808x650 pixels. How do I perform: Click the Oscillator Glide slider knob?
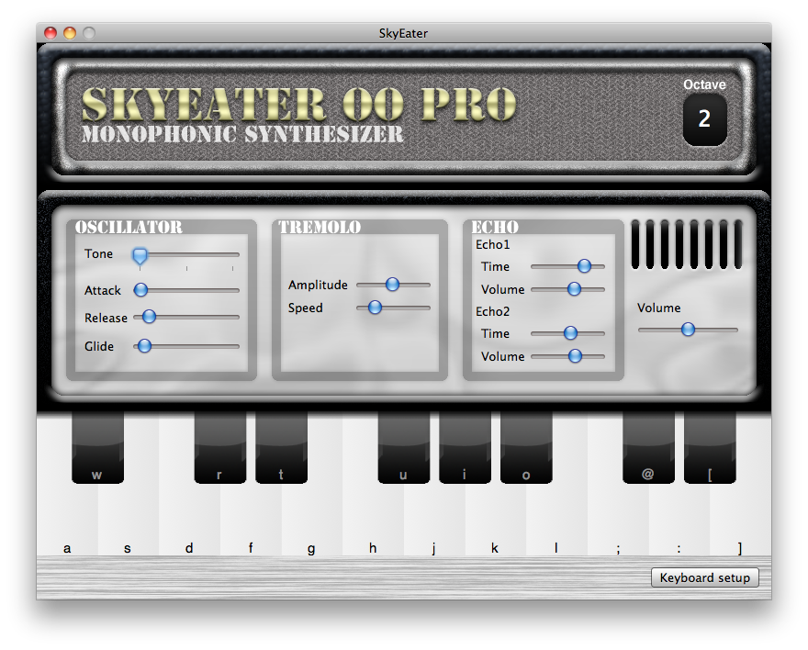tap(145, 345)
